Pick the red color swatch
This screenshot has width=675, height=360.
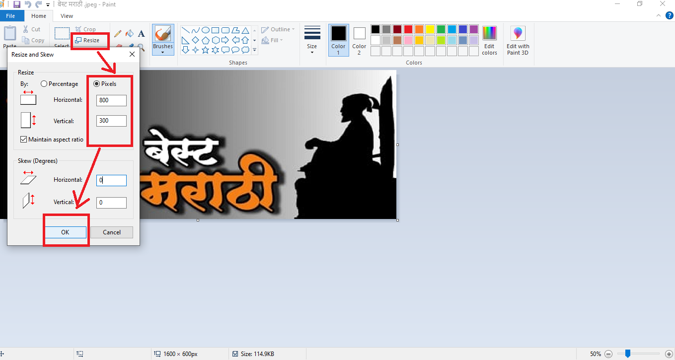(x=408, y=29)
